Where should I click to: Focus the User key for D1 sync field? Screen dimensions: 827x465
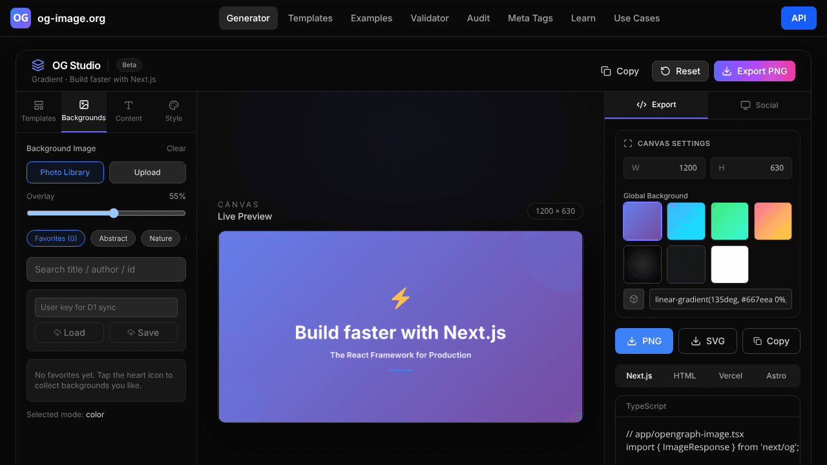(106, 307)
